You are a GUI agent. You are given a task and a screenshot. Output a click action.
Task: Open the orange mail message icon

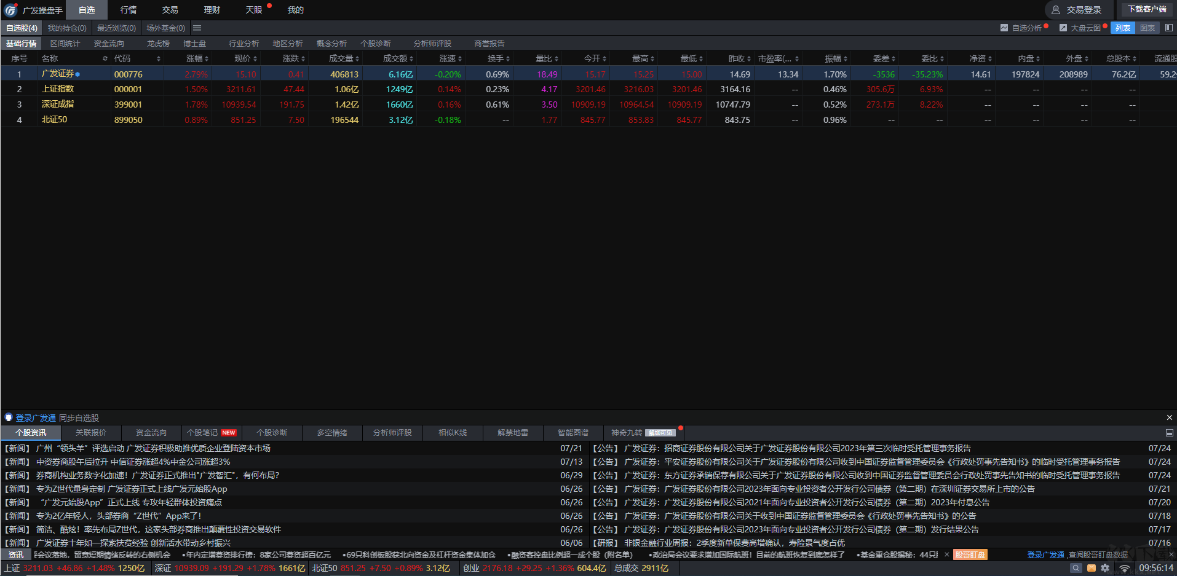click(x=1092, y=568)
